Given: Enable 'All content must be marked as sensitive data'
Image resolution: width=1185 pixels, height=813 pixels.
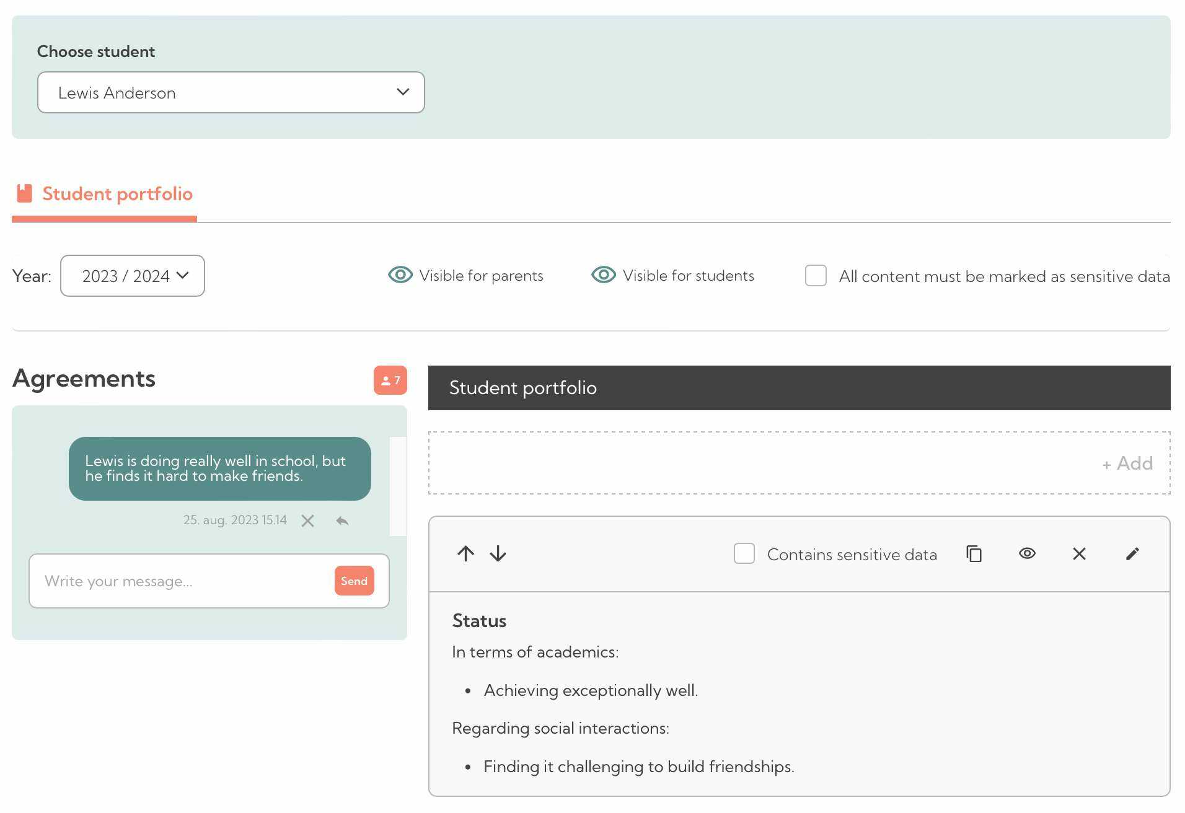Looking at the screenshot, I should pyautogui.click(x=816, y=276).
